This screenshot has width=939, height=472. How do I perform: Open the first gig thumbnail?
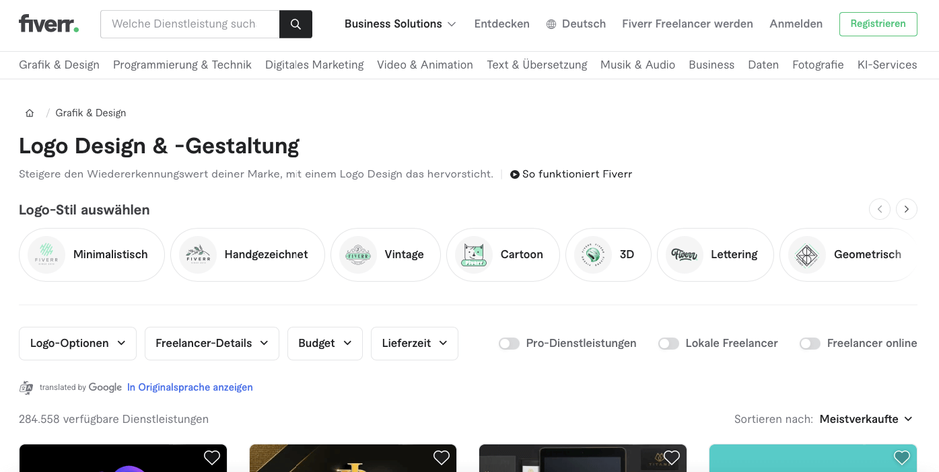click(x=123, y=459)
